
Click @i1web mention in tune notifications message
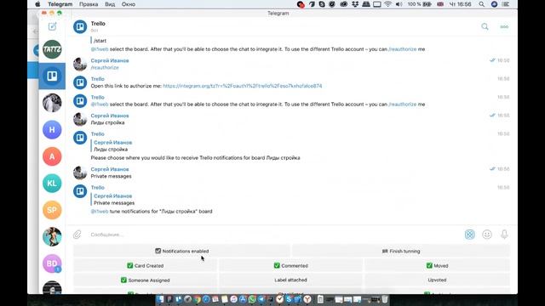tap(100, 212)
